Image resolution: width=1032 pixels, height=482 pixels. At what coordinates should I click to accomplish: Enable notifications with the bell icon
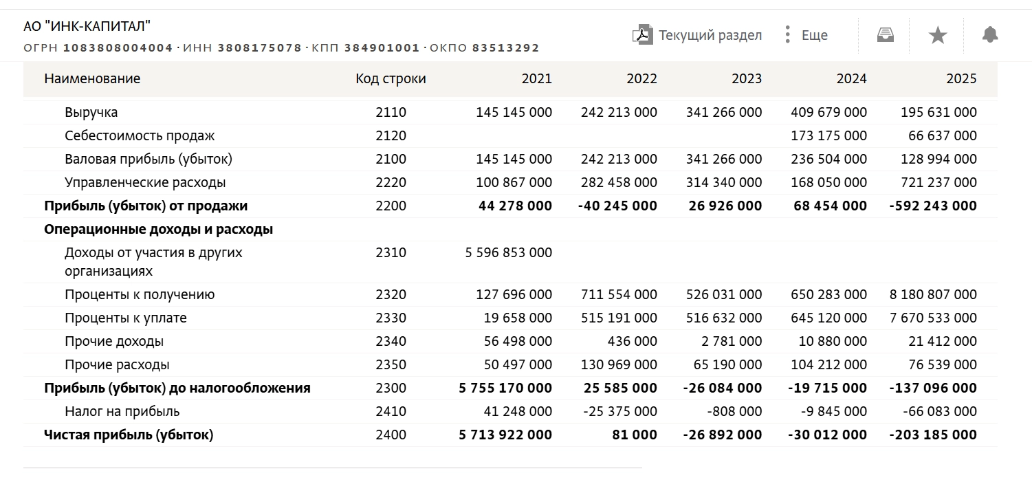[990, 34]
